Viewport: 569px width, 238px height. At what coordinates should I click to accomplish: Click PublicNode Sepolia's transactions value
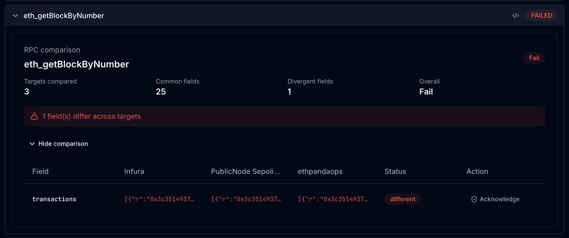pos(246,199)
